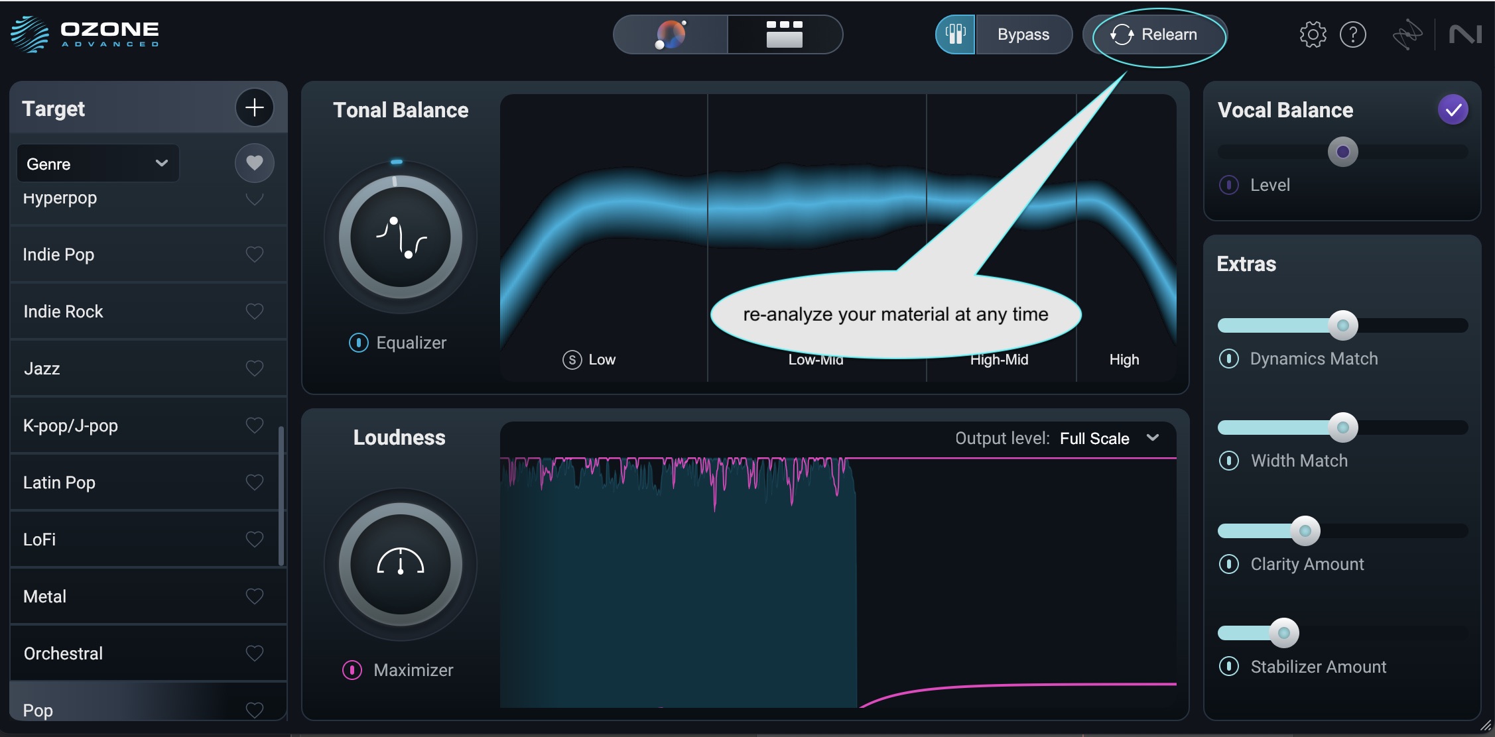Click the iZotope logo icon

coord(1407,34)
